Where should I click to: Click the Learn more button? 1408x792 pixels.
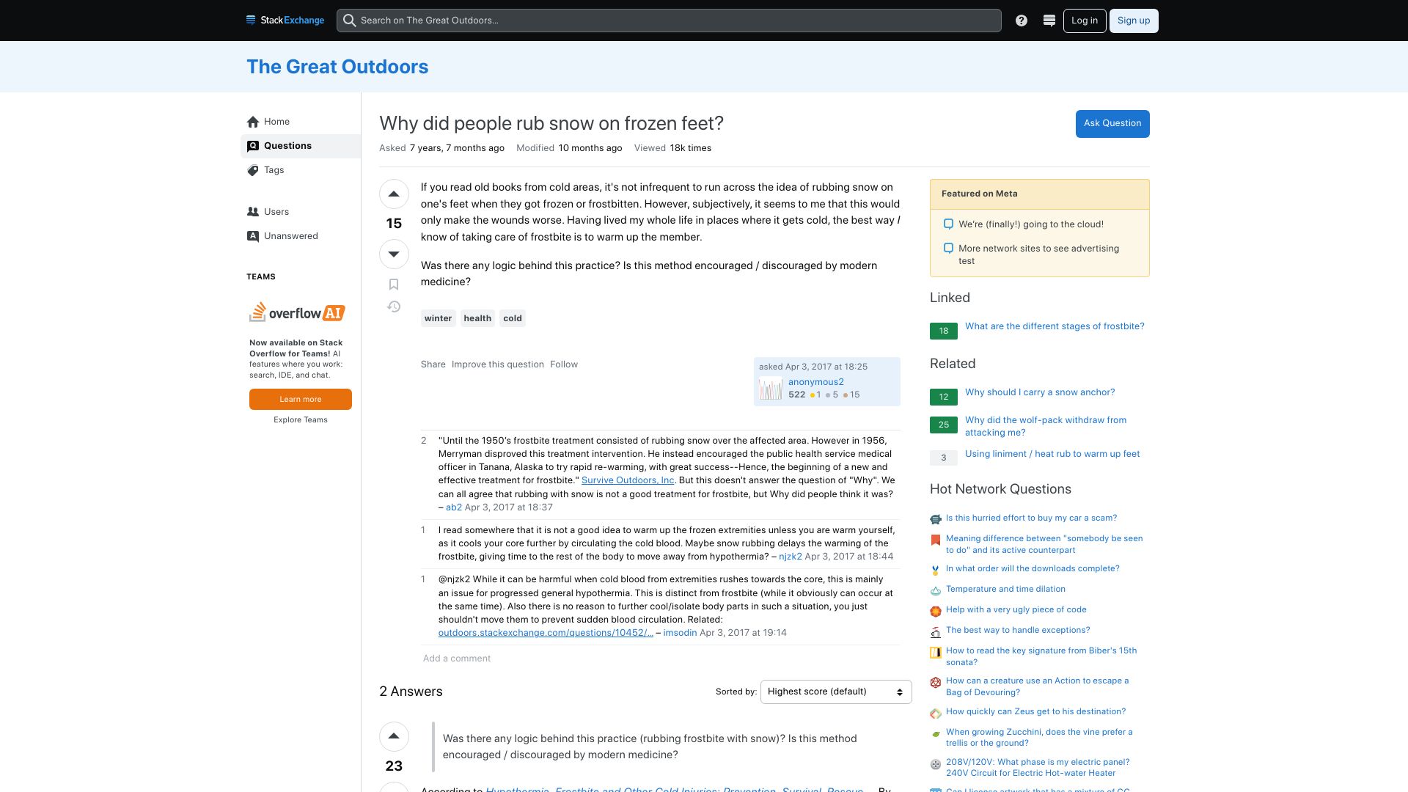301,400
